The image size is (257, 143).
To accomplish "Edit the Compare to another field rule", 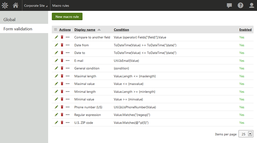I will tap(57, 37).
